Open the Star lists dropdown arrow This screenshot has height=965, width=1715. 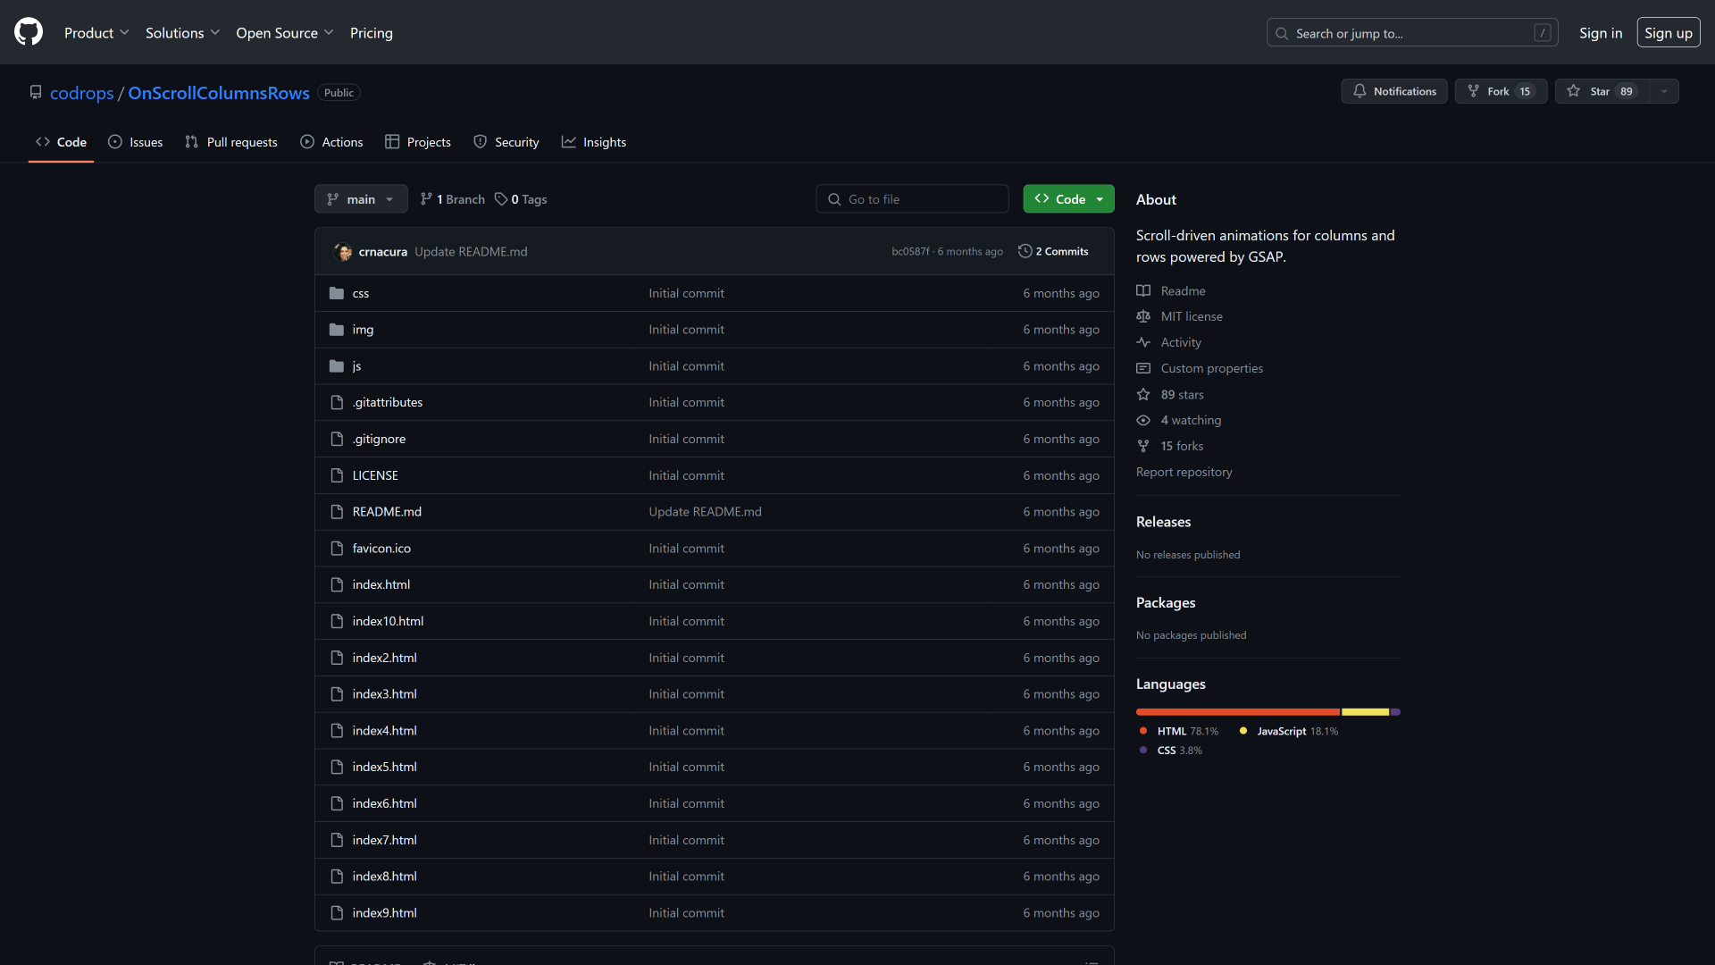click(x=1664, y=91)
